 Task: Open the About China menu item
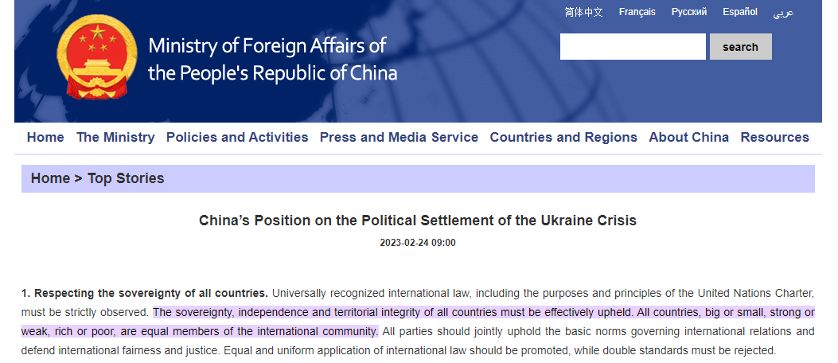[x=688, y=137]
